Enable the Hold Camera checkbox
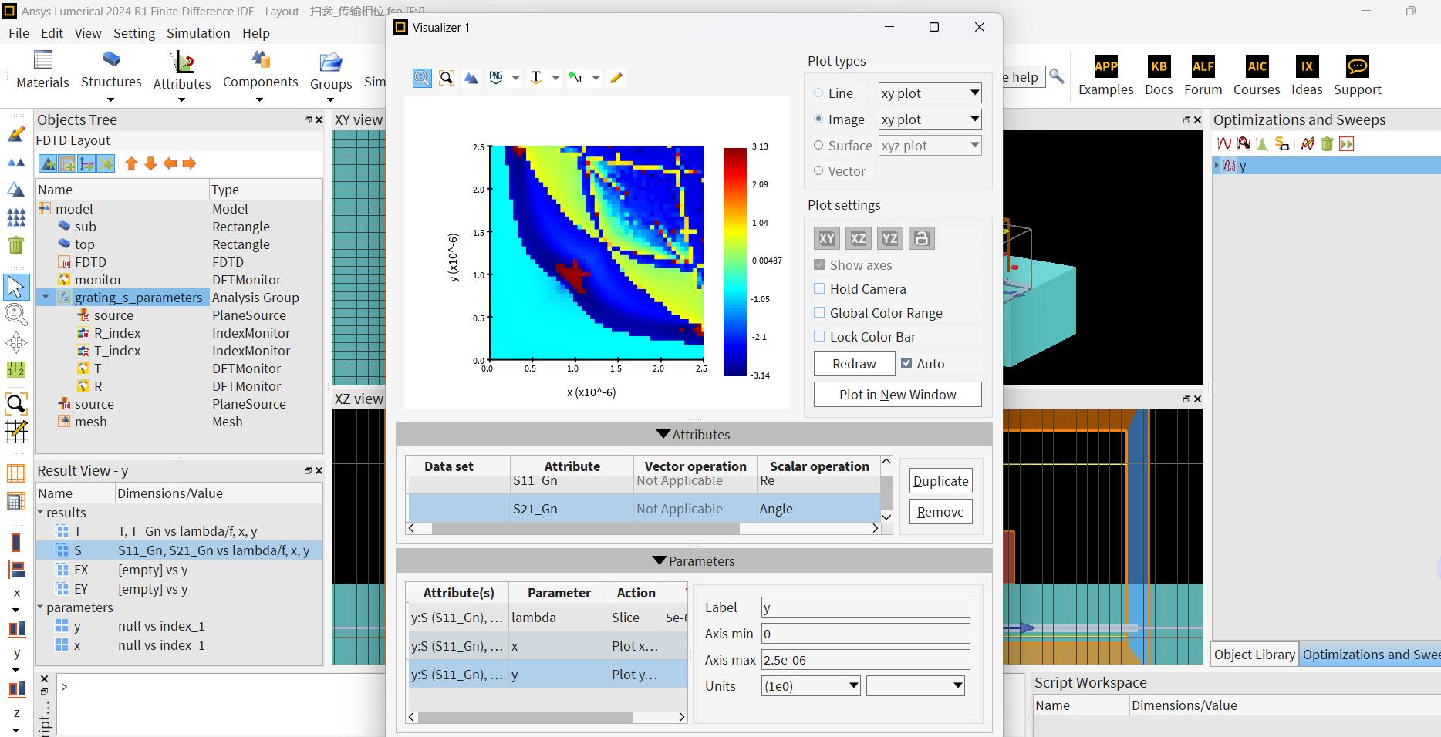This screenshot has width=1441, height=737. click(x=819, y=289)
